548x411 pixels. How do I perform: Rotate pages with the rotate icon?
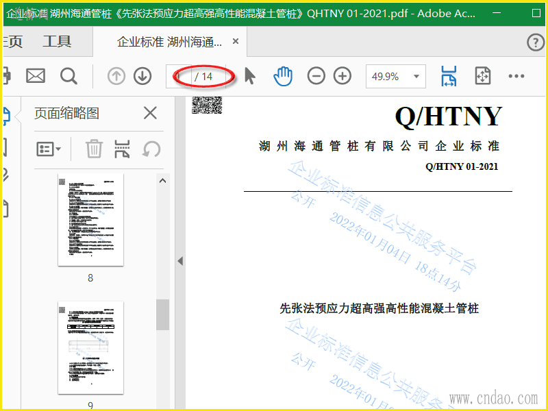point(151,149)
